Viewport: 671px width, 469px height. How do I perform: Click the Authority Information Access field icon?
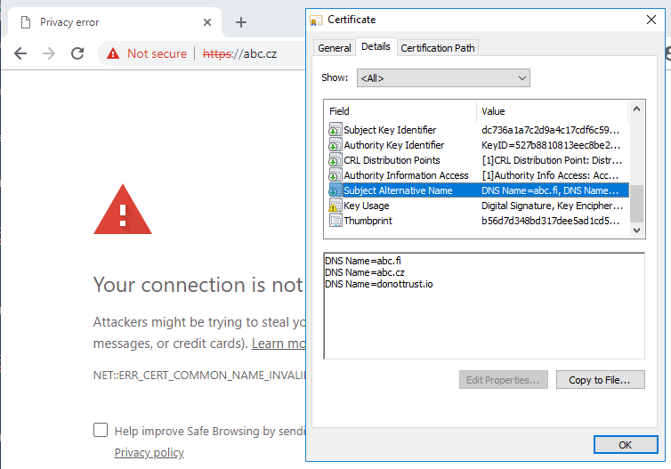[335, 175]
